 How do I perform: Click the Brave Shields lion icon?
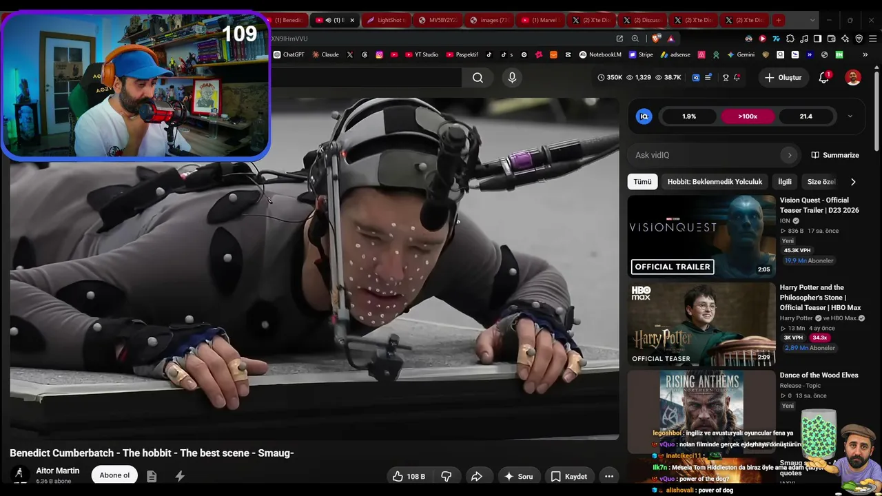[656, 39]
